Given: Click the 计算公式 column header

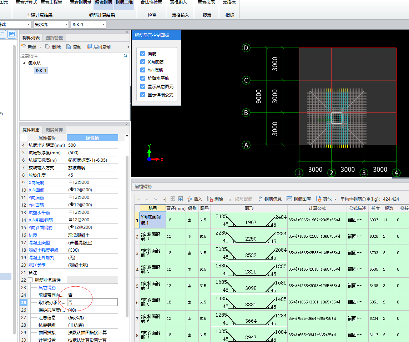Looking at the screenshot, I should [317, 208].
